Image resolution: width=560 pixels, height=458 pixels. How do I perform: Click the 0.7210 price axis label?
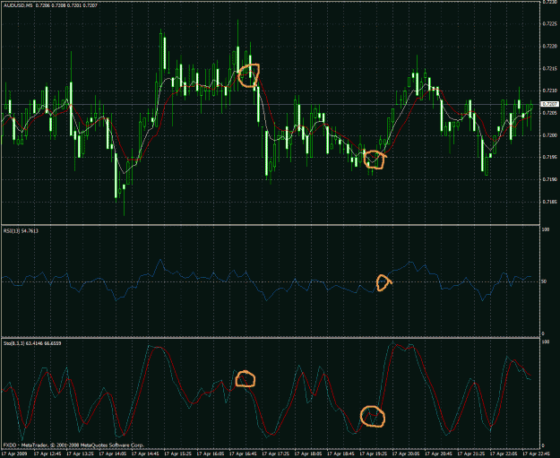[x=550, y=91]
